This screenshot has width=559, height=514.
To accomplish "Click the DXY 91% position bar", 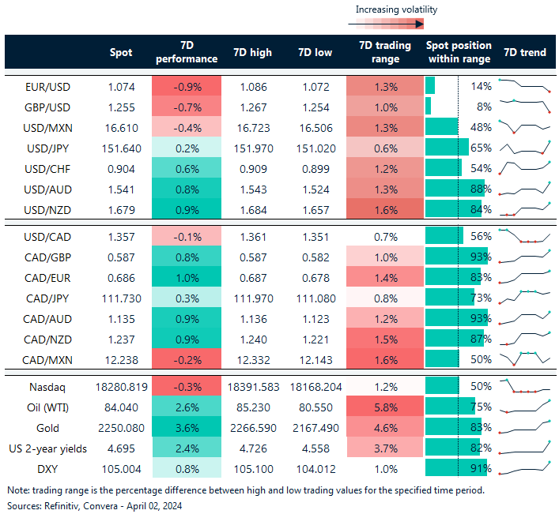I will pyautogui.click(x=455, y=468).
